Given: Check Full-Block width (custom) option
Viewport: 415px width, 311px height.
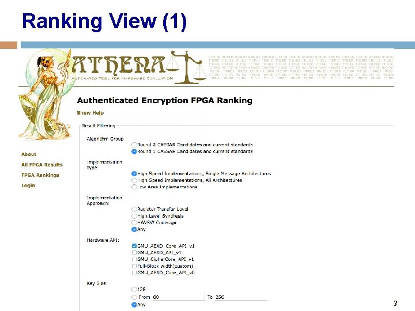Looking at the screenshot, I should point(134,266).
